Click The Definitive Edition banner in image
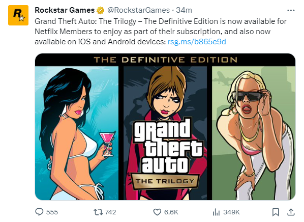304x222 pixels. pyautogui.click(x=165, y=60)
